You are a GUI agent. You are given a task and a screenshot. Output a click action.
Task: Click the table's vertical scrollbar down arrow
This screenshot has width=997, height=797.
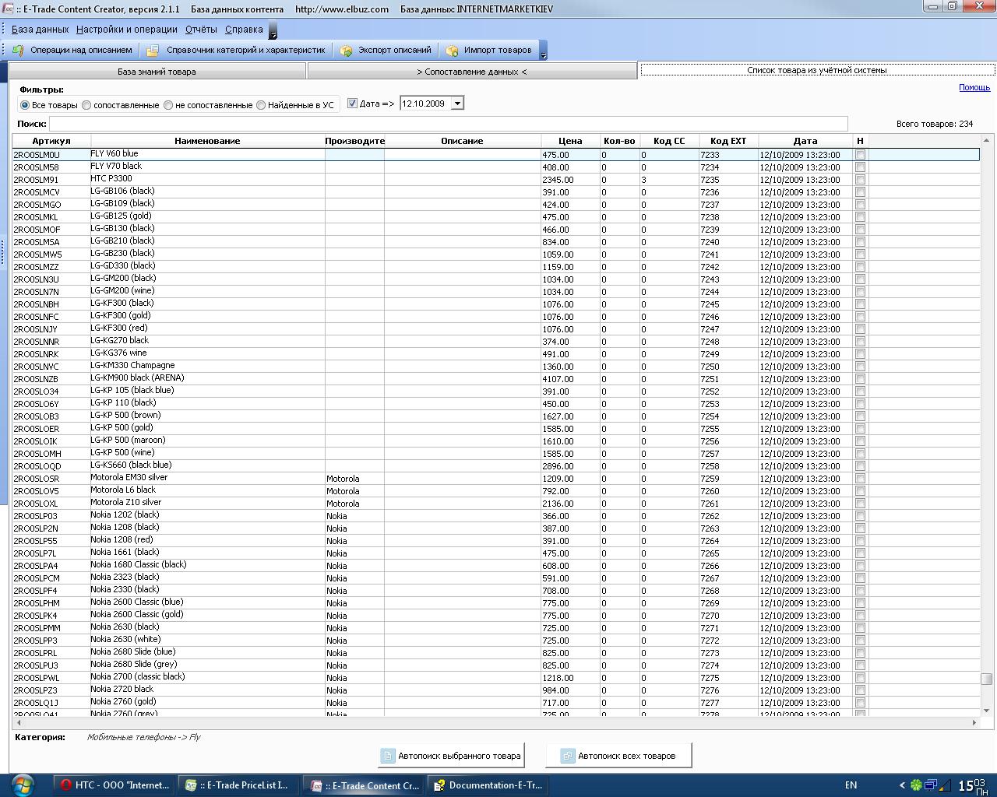(x=986, y=710)
